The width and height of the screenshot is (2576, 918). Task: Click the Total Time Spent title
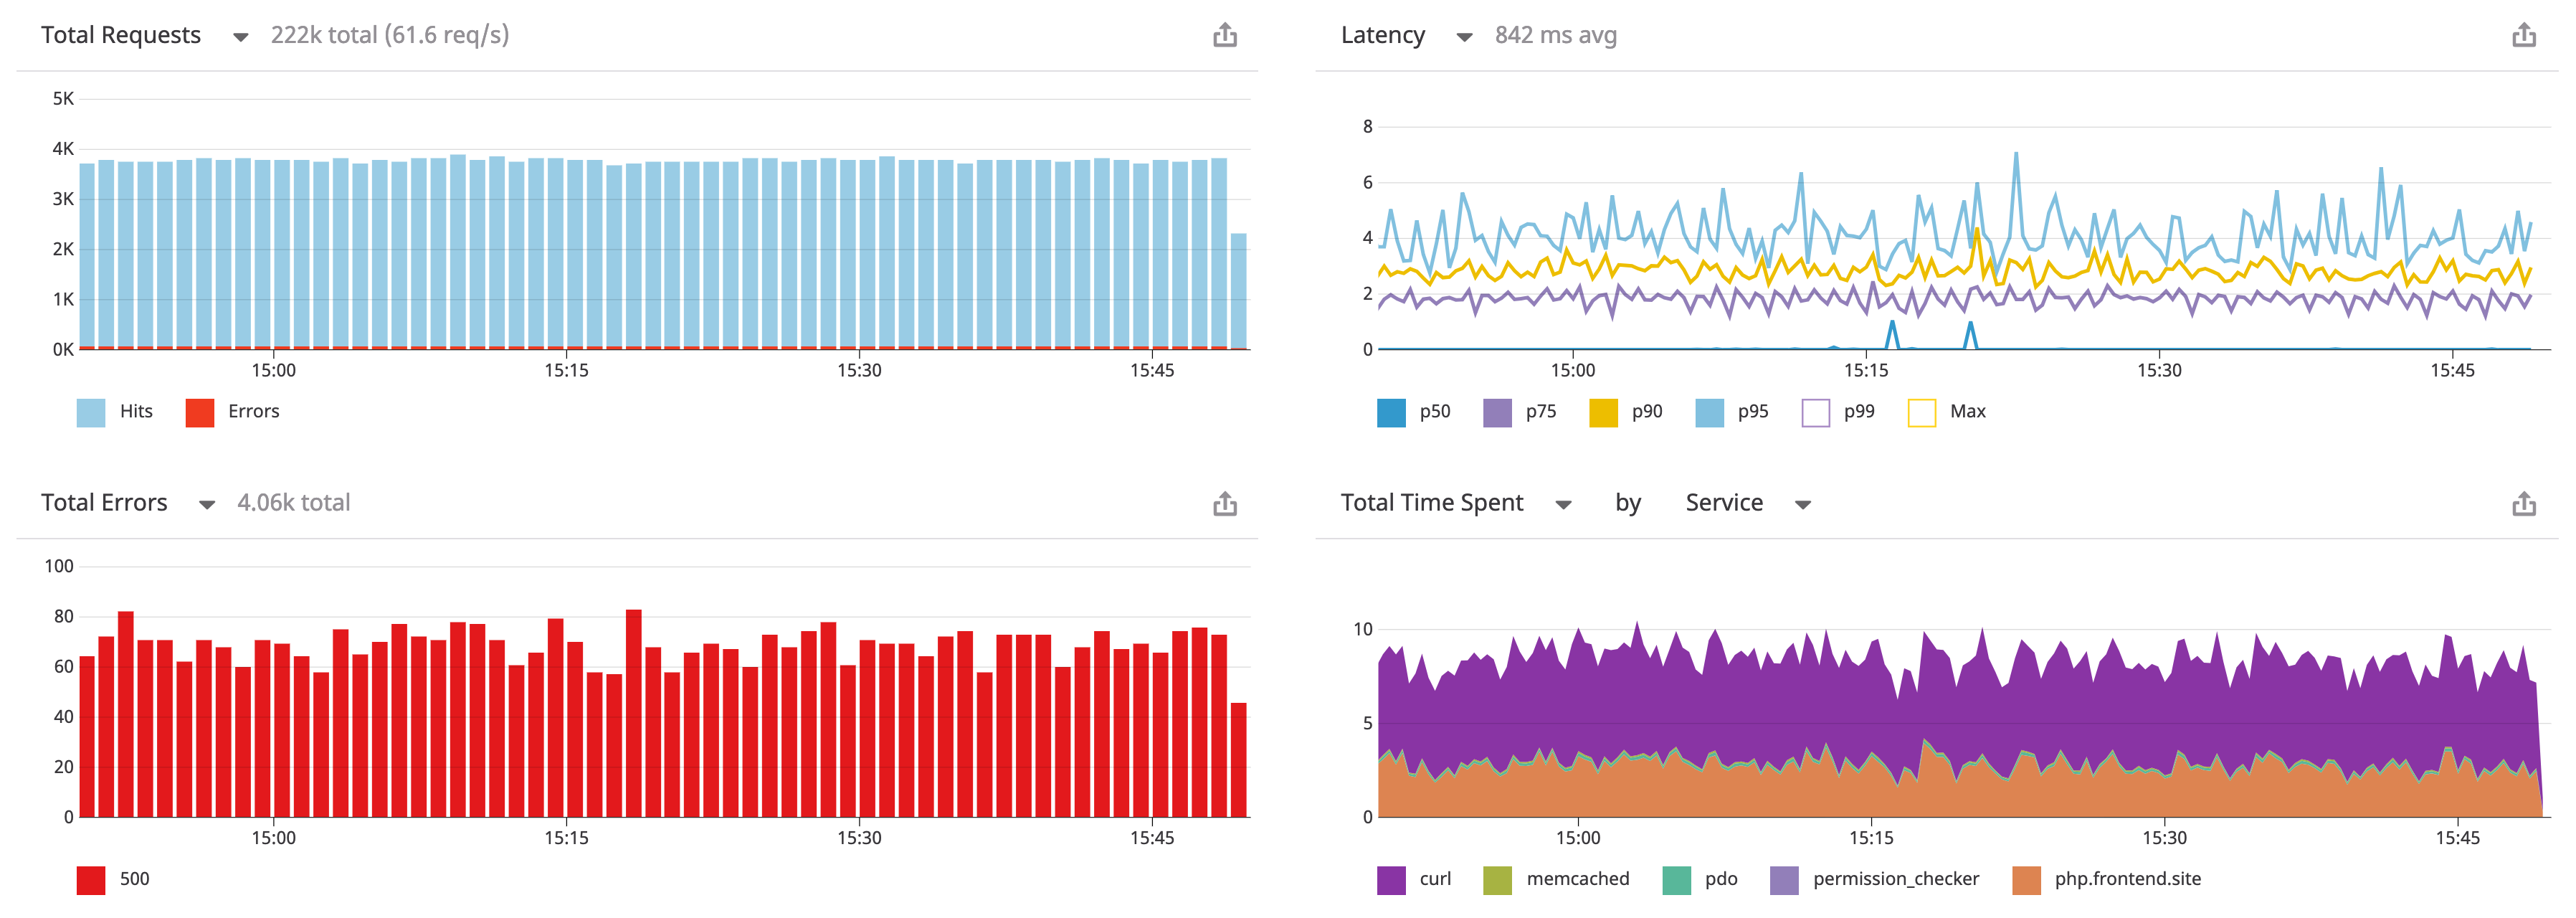tap(1432, 503)
